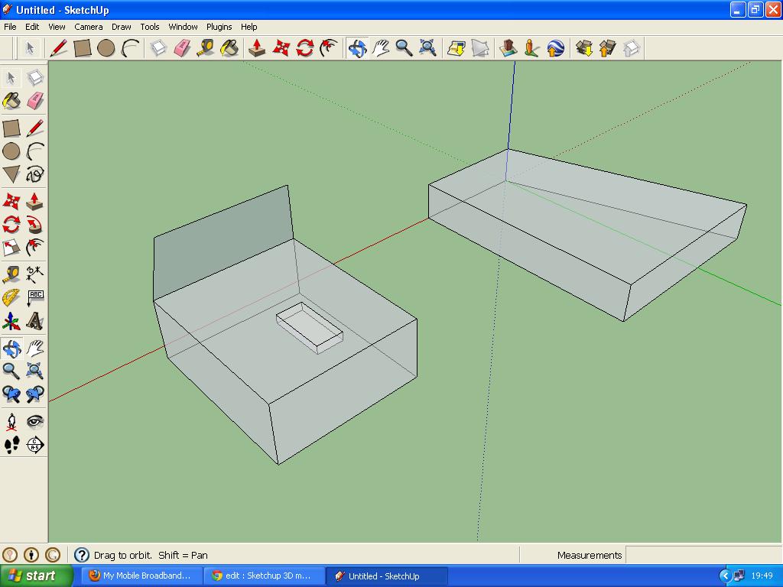Pick the Section Plane tool
The image size is (783, 587).
pos(35,445)
